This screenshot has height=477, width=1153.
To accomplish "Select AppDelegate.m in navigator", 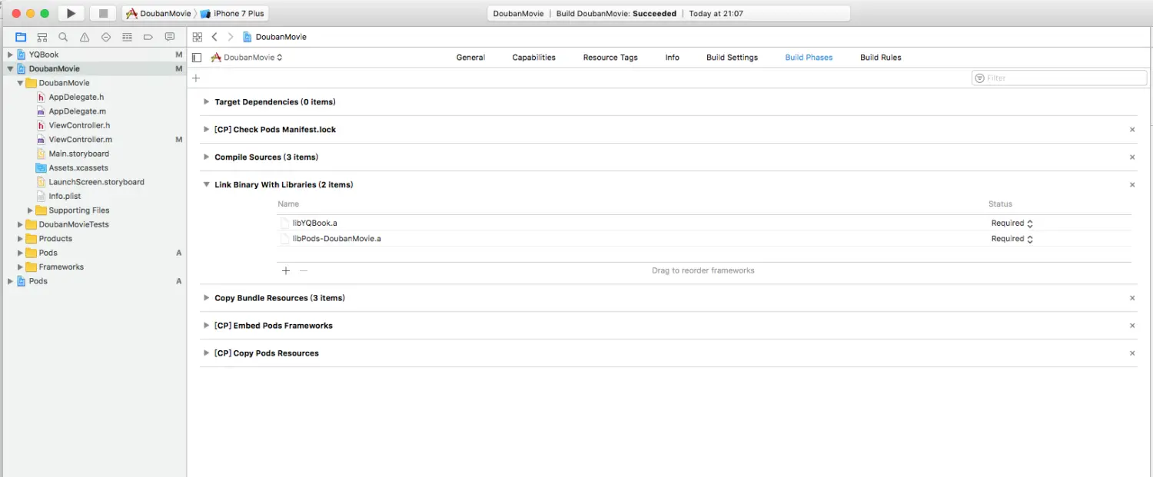I will coord(77,111).
